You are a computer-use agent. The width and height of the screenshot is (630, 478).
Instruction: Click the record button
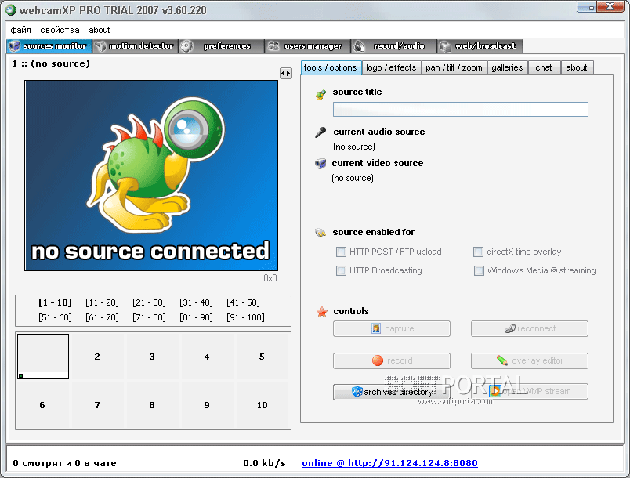coord(392,360)
